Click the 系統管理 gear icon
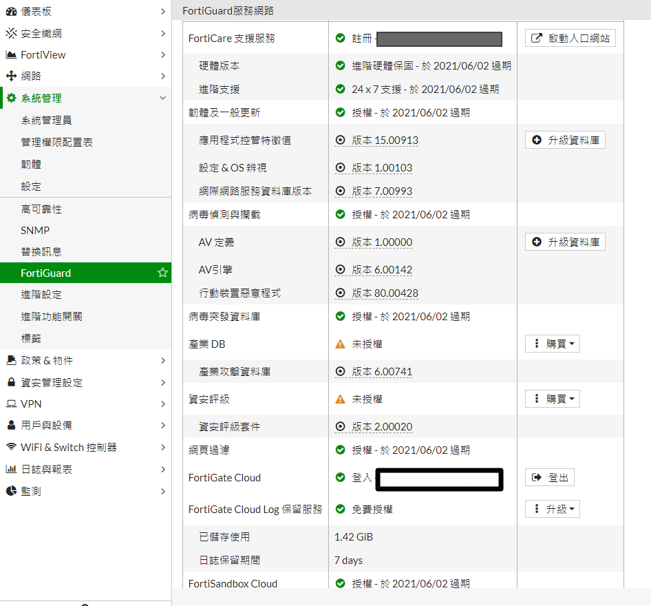This screenshot has width=651, height=606. [12, 98]
